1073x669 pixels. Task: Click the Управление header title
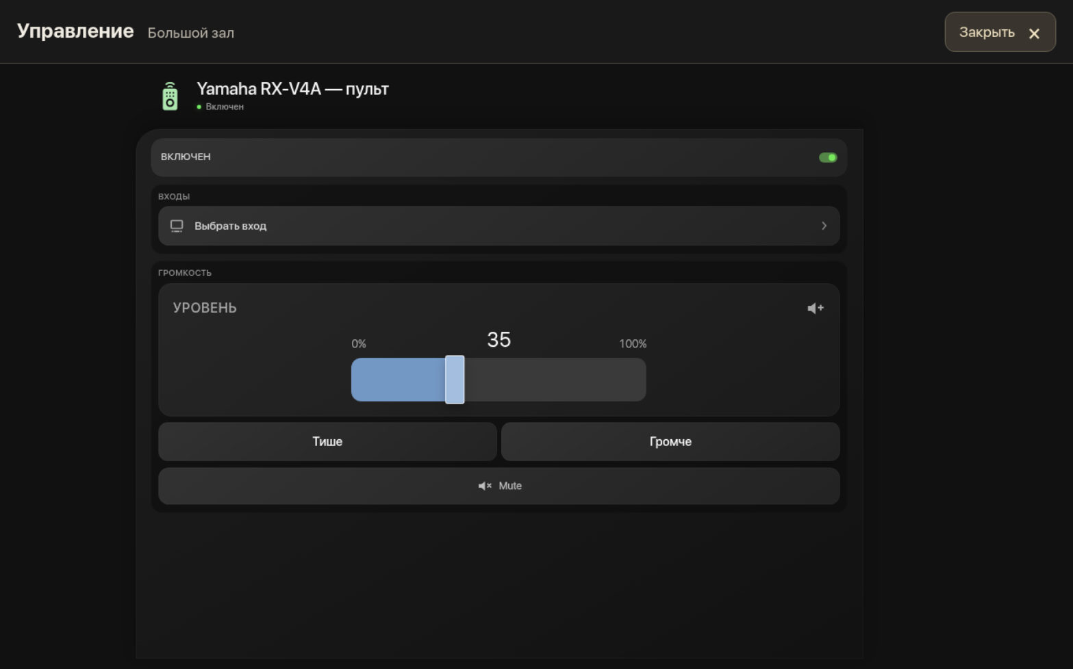tap(75, 31)
